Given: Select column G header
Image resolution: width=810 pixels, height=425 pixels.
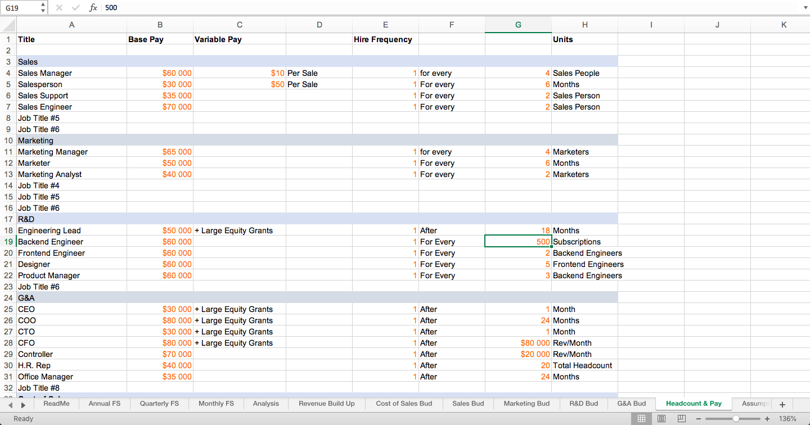Looking at the screenshot, I should 518,25.
